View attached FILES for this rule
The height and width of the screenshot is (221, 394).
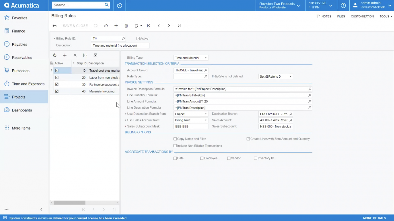(341, 16)
